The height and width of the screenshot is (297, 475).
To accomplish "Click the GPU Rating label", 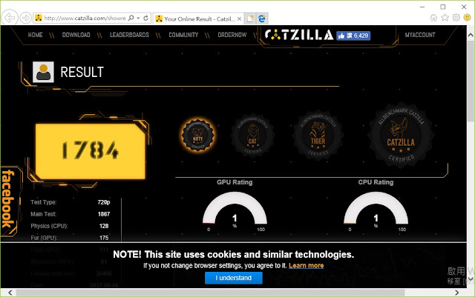I will 235,182.
